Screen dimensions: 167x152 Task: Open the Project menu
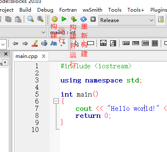coord(6,10)
